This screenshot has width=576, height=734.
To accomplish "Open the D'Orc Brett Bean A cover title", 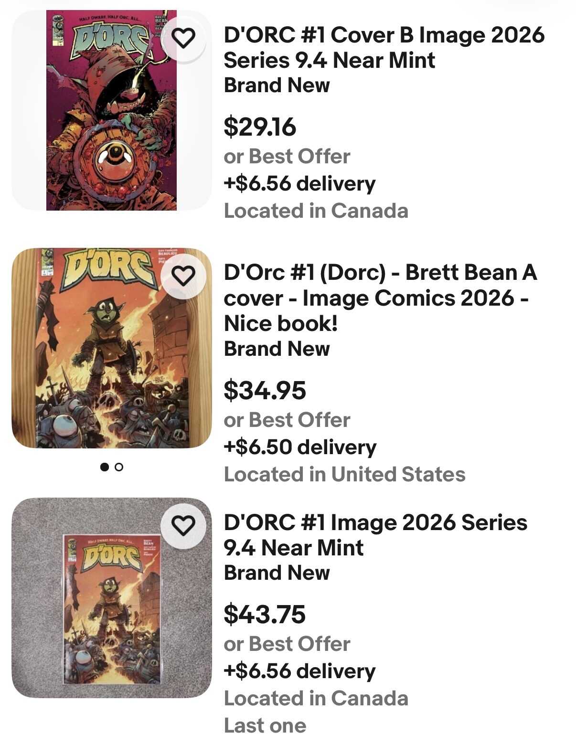I will pyautogui.click(x=380, y=298).
